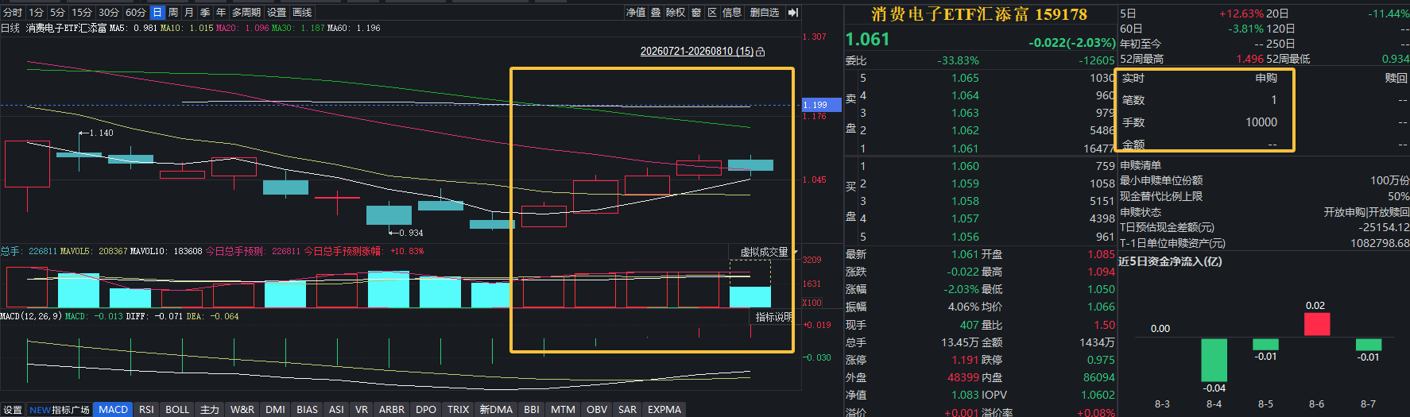Image resolution: width=1410 pixels, height=417 pixels.
Task: Select the 日 daily candlestick period
Action: [157, 12]
